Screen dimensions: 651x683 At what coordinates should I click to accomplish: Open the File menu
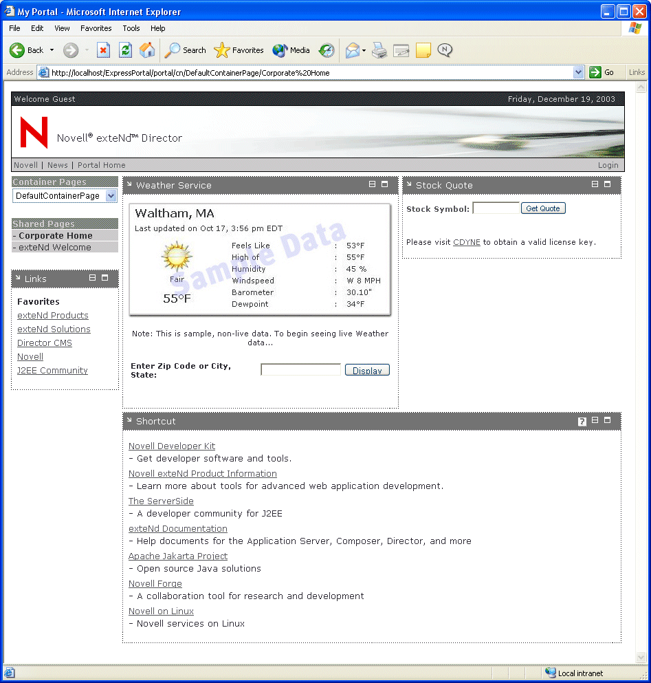click(x=14, y=28)
